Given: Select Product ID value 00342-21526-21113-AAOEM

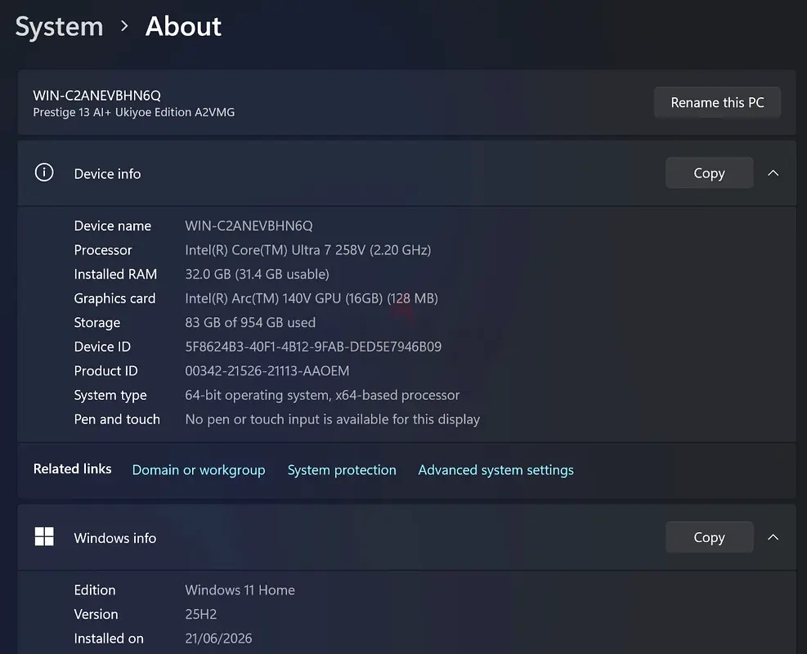Looking at the screenshot, I should click(267, 371).
